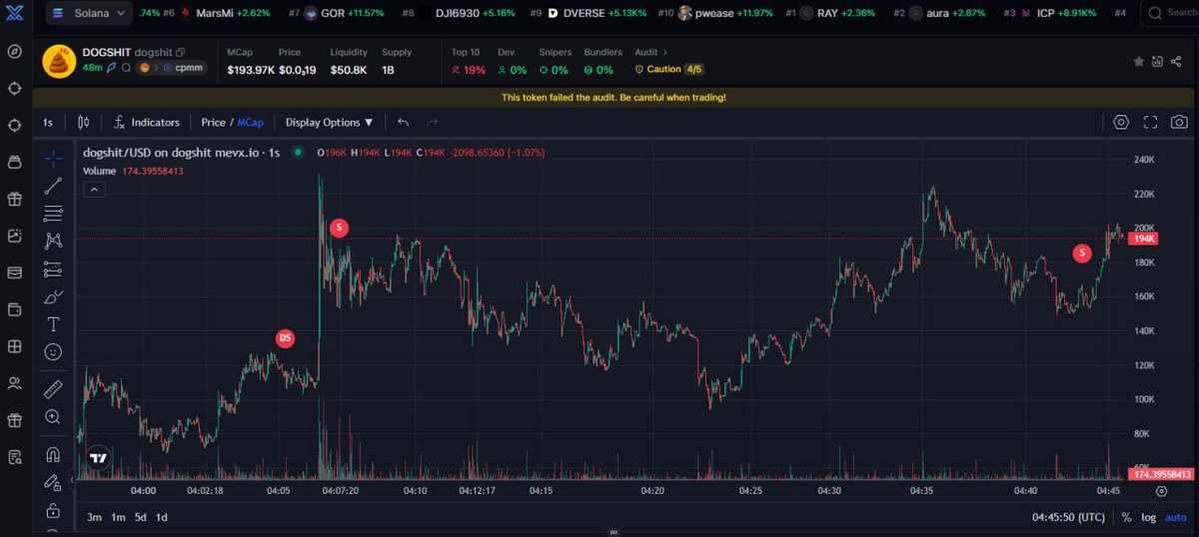
Task: Undo the last chart action
Action: click(403, 122)
